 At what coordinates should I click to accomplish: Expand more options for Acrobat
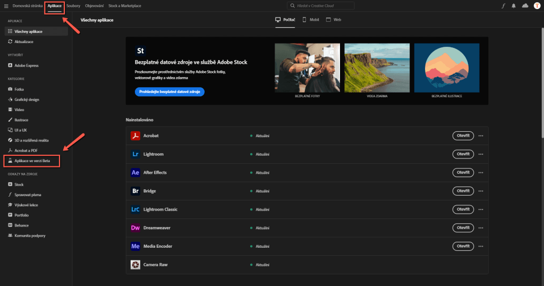(480, 136)
